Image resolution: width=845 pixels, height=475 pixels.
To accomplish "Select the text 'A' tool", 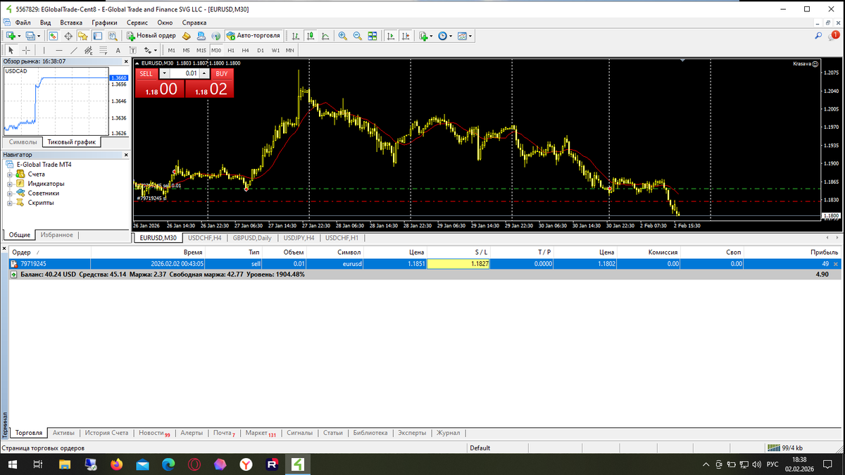I will pos(118,50).
